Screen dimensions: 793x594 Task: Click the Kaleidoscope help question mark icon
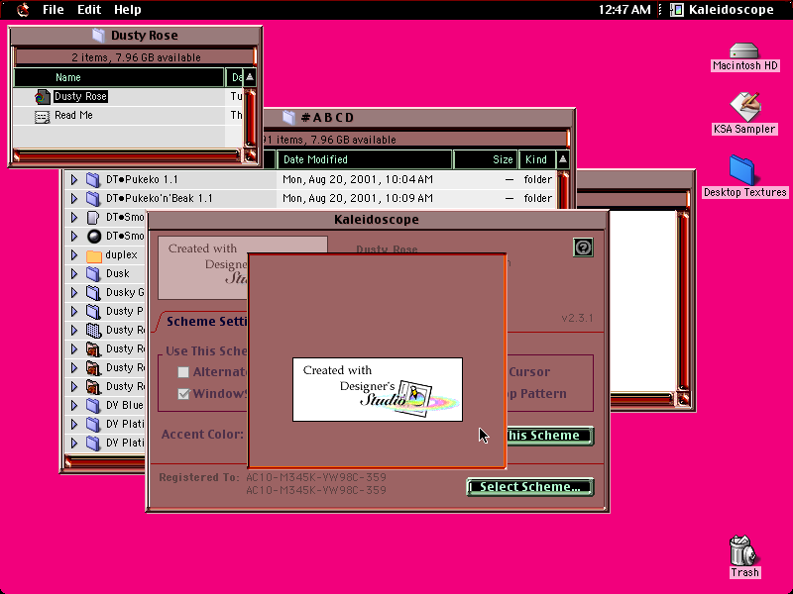[x=583, y=247]
